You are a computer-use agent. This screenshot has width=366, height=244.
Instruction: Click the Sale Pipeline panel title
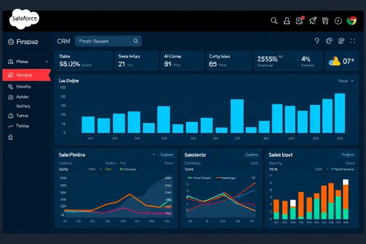[x=72, y=155]
